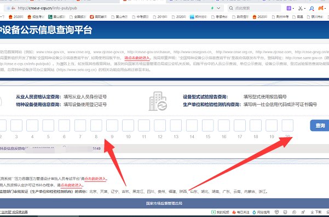Viewport: 329px width, 217px height.
Task: Click the red 请点击此处进入 link for the old platform
Action: [x=137, y=58]
